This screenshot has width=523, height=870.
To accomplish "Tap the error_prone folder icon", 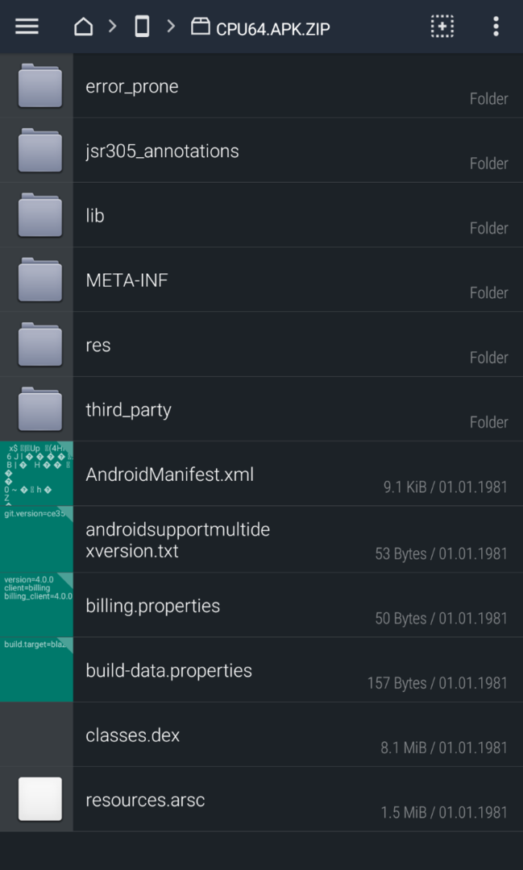I will [39, 86].
